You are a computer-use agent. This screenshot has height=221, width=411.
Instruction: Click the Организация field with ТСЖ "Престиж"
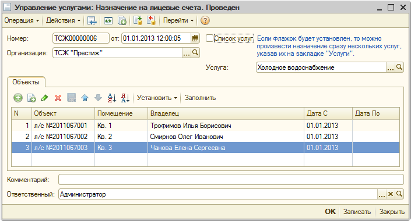117,53
